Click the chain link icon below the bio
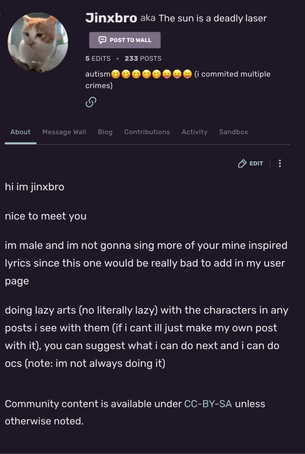This screenshot has height=454, width=305. pos(90,102)
